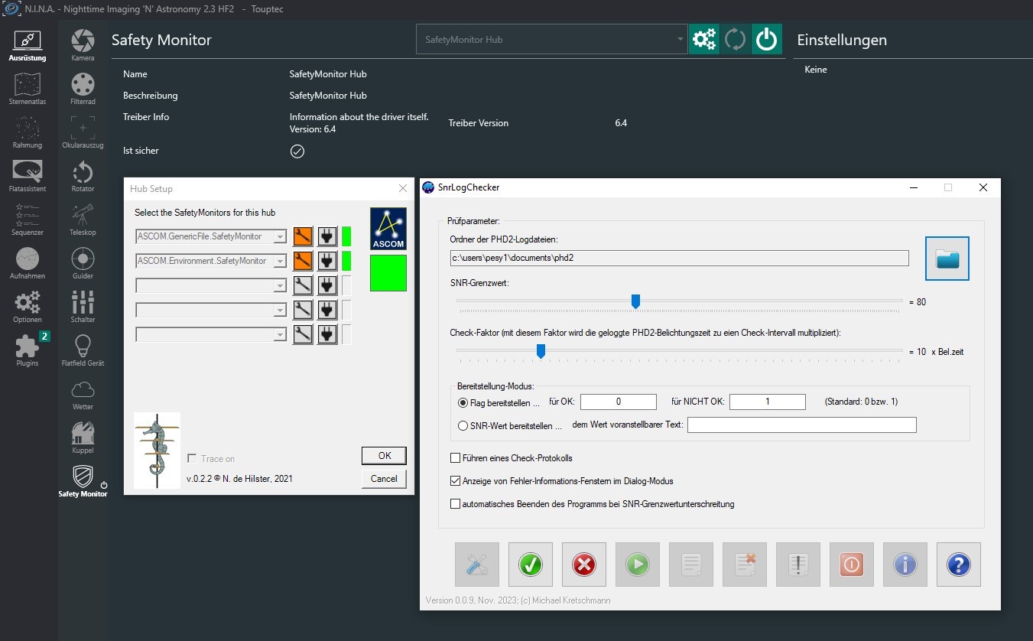Viewport: 1033px width, 641px height.
Task: Open the Flatfield Gerät section
Action: coord(83,350)
